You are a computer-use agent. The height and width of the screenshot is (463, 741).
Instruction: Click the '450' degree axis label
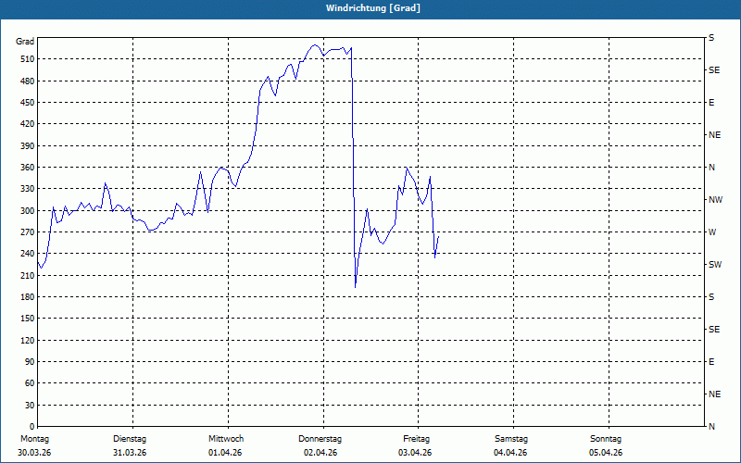coord(28,103)
